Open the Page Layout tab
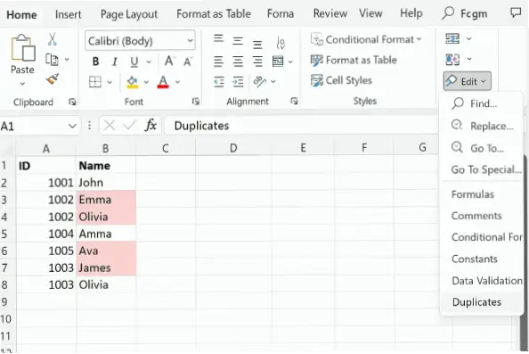This screenshot has height=354, width=529. point(129,14)
